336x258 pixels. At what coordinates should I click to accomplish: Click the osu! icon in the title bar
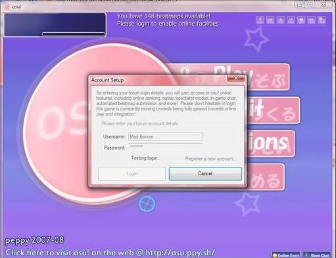pyautogui.click(x=7, y=7)
